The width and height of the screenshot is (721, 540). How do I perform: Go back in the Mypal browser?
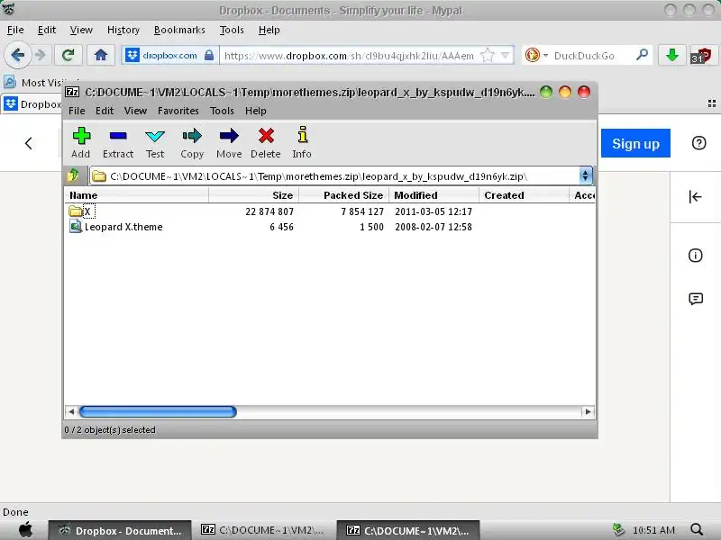pyautogui.click(x=17, y=56)
